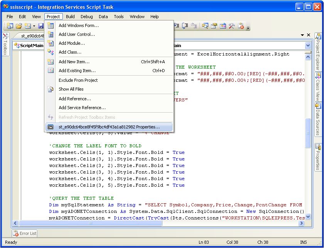
Task: Choose Add Windows Form menu entry
Action: pyautogui.click(x=79, y=25)
